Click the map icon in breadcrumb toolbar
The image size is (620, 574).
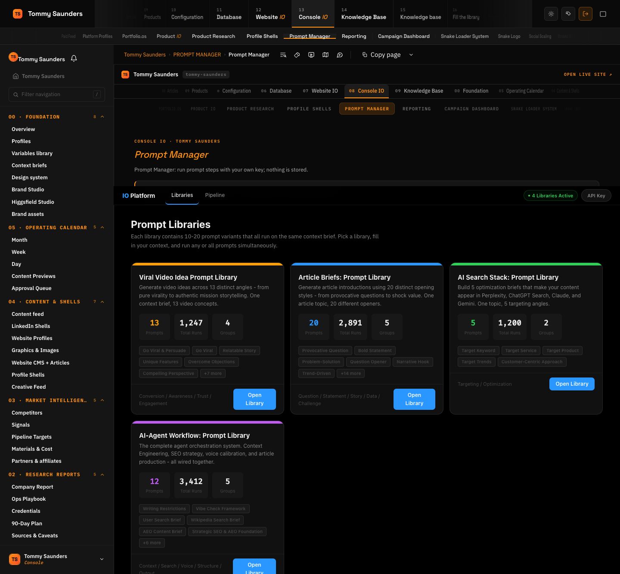click(325, 55)
